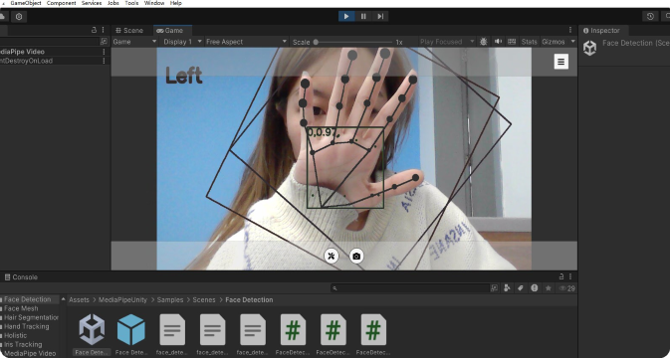670x358 pixels.
Task: Lock the bottom Project panel
Action: point(561,276)
